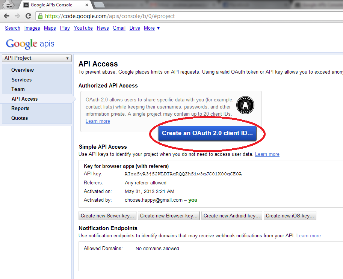Click the incognito spy icon
The height and width of the screenshot is (279, 343).
(8, 5)
